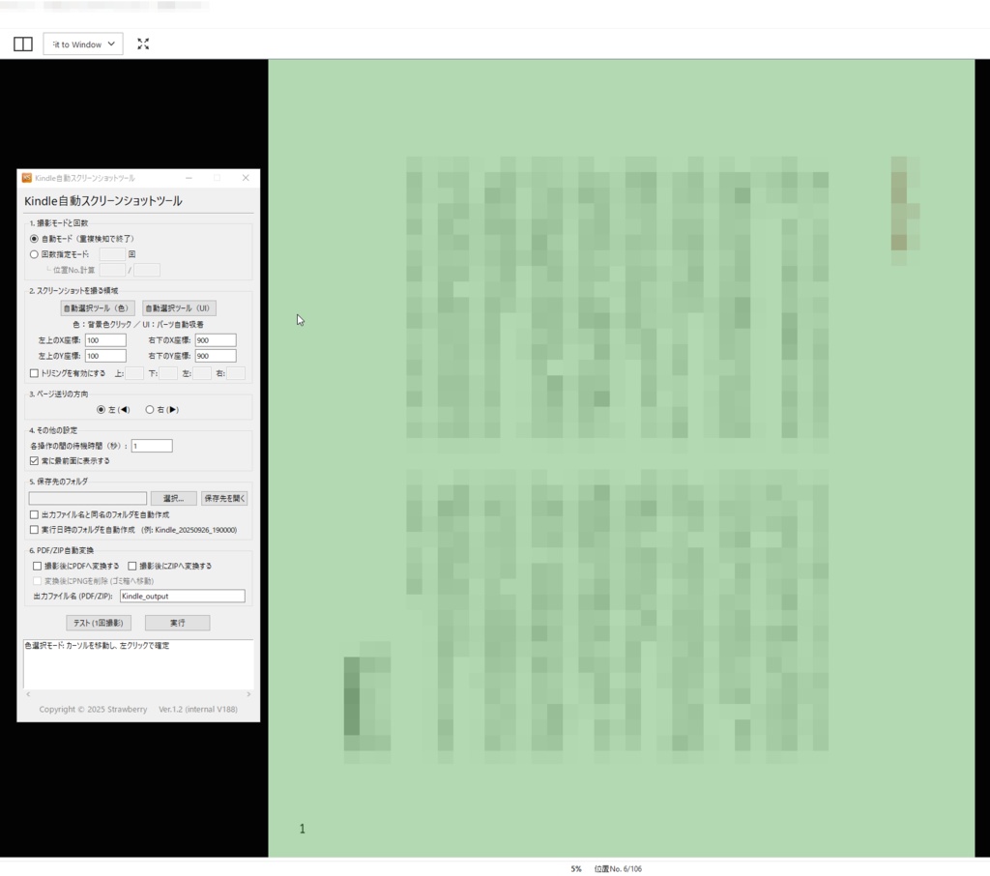Click the second 位置No.計算 input box
This screenshot has width=990, height=876.
tap(147, 271)
